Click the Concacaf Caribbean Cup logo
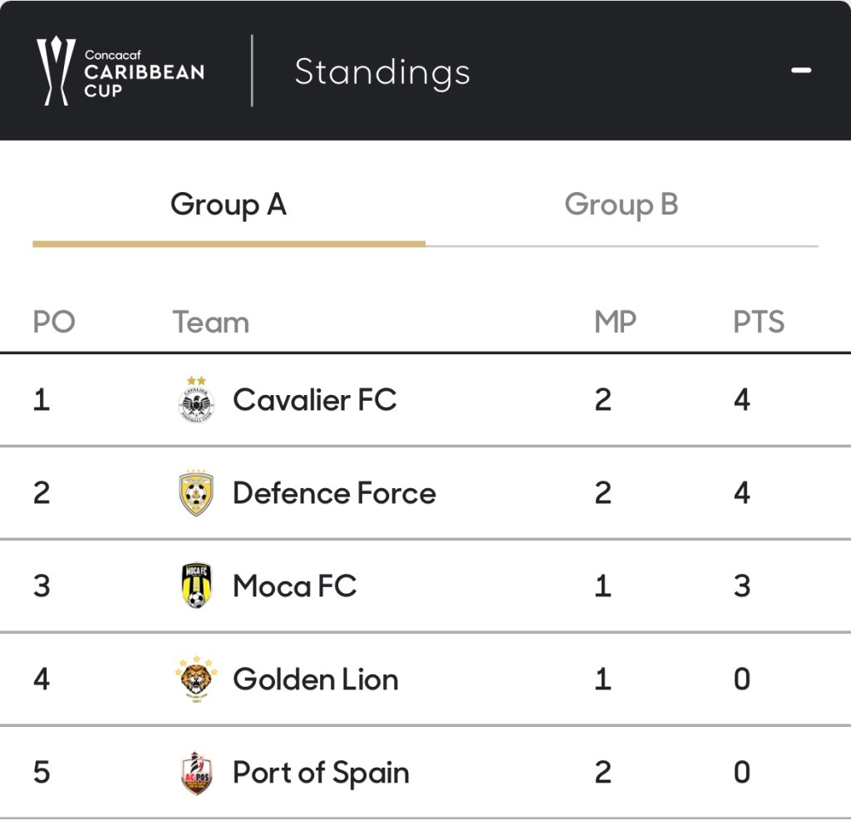 120,72
